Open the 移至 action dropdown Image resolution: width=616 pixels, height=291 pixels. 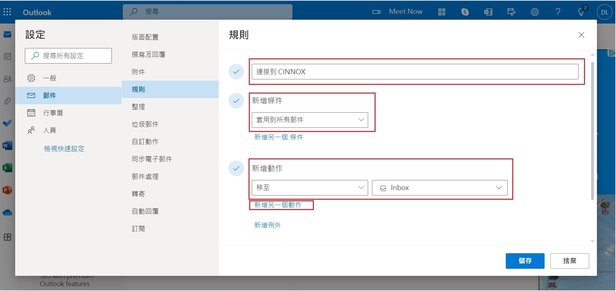(x=310, y=188)
